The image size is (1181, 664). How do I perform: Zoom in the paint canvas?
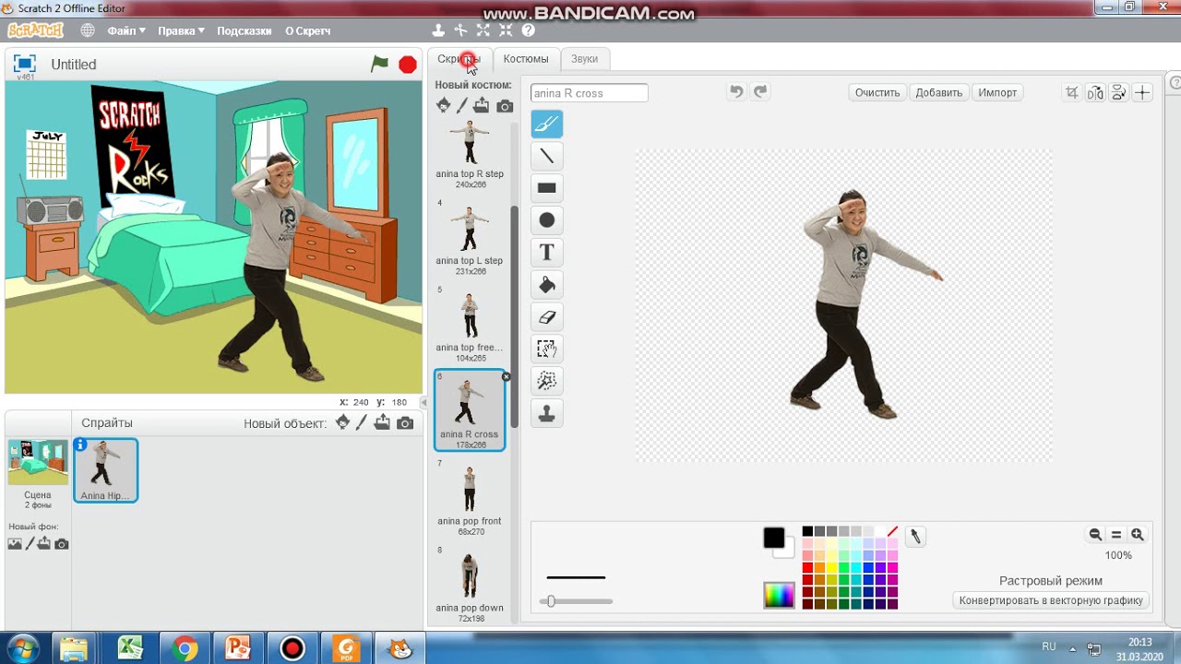coord(1138,535)
